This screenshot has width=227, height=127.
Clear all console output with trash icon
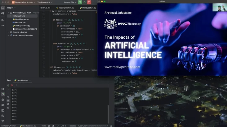[x=8, y=108]
